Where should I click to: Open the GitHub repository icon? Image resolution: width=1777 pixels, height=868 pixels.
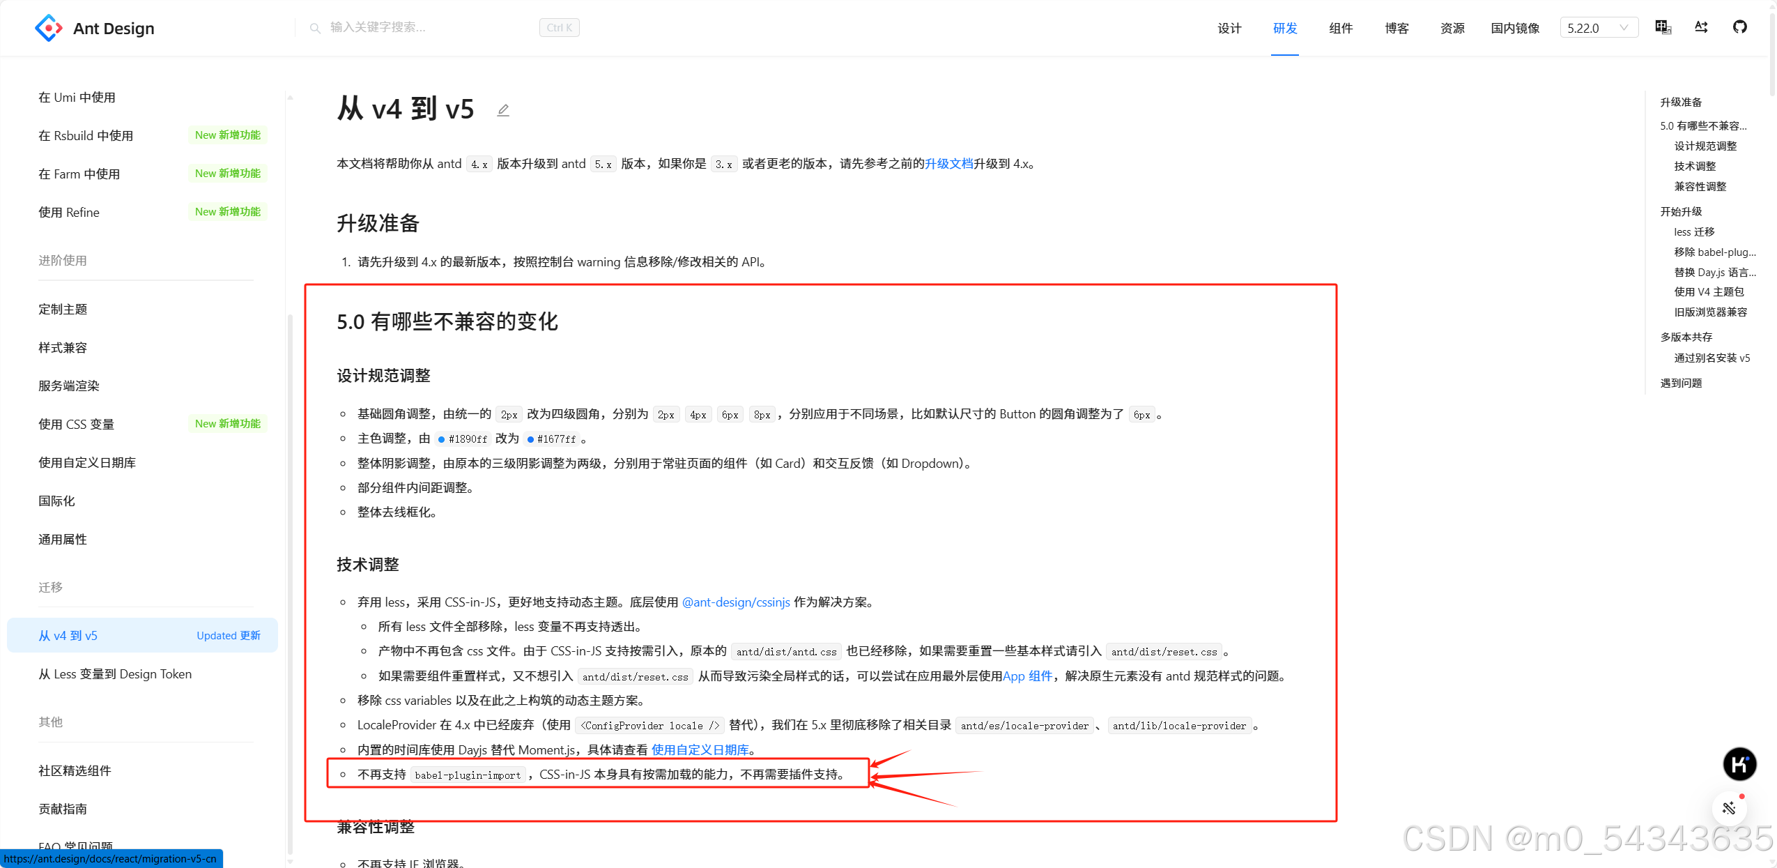point(1739,27)
